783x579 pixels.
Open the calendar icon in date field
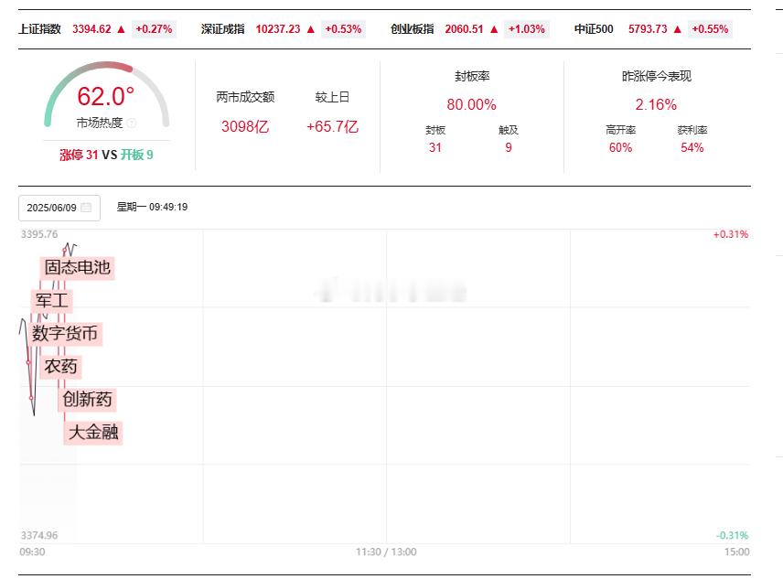click(x=86, y=208)
